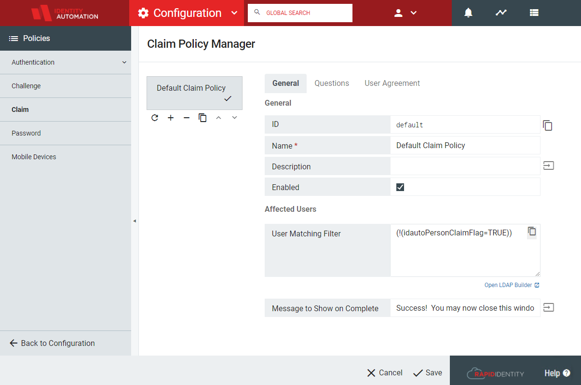This screenshot has height=385, width=581.
Task: Go Back to Configuration
Action: (53, 343)
